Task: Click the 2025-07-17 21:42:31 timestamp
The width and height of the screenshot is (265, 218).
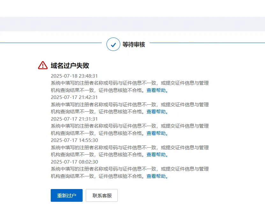Action: [x=74, y=97]
